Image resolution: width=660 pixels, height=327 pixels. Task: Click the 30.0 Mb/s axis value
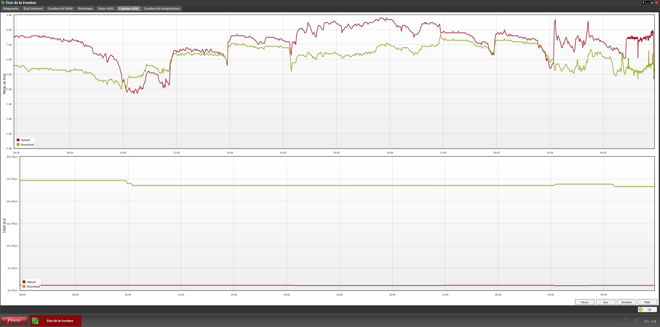pos(12,157)
